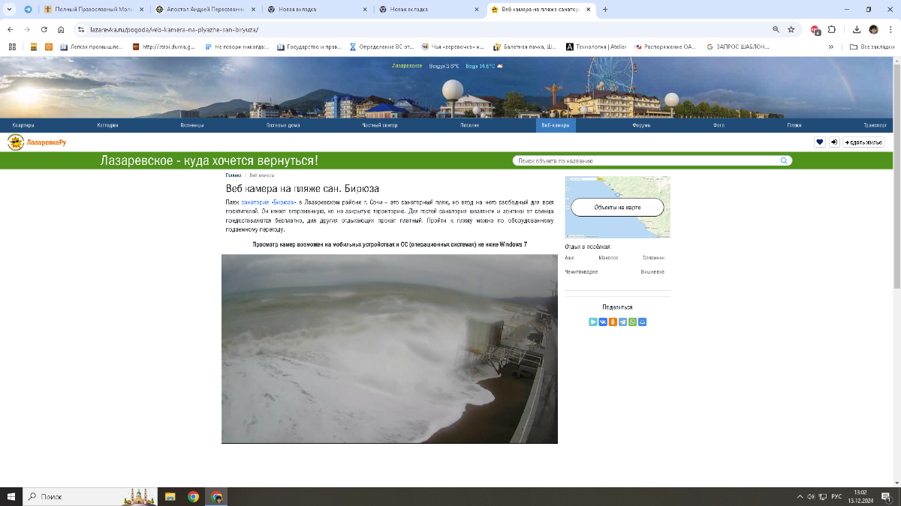Open the санатория «Бирюза» link
This screenshot has height=506, width=901.
point(268,202)
